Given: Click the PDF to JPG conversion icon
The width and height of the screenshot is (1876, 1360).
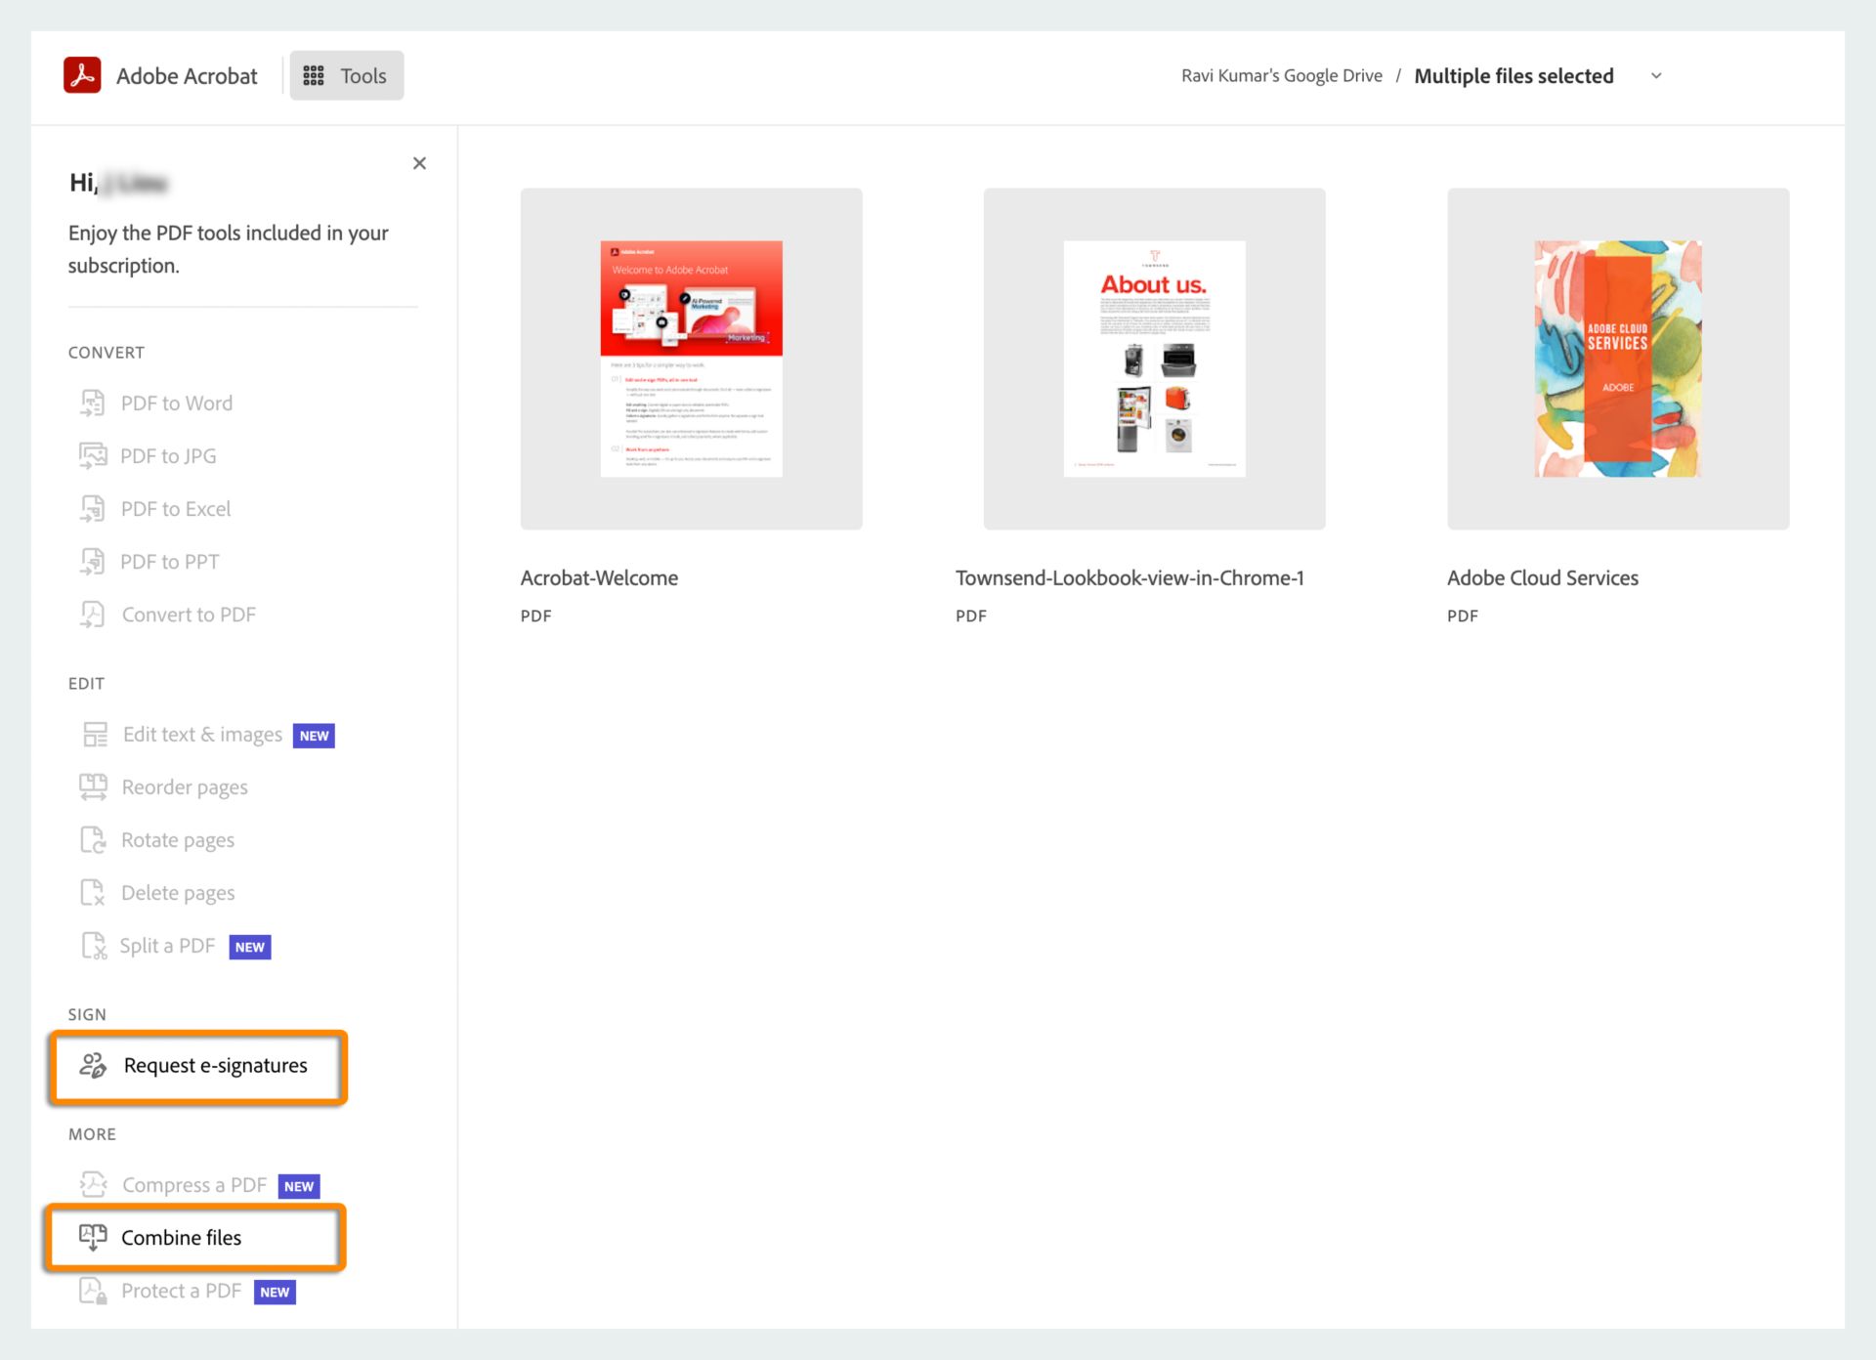Looking at the screenshot, I should point(92,455).
